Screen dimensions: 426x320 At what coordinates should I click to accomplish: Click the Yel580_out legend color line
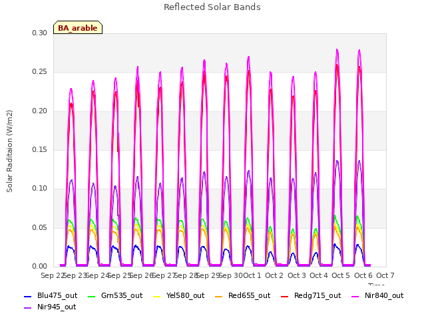pyautogui.click(x=157, y=297)
